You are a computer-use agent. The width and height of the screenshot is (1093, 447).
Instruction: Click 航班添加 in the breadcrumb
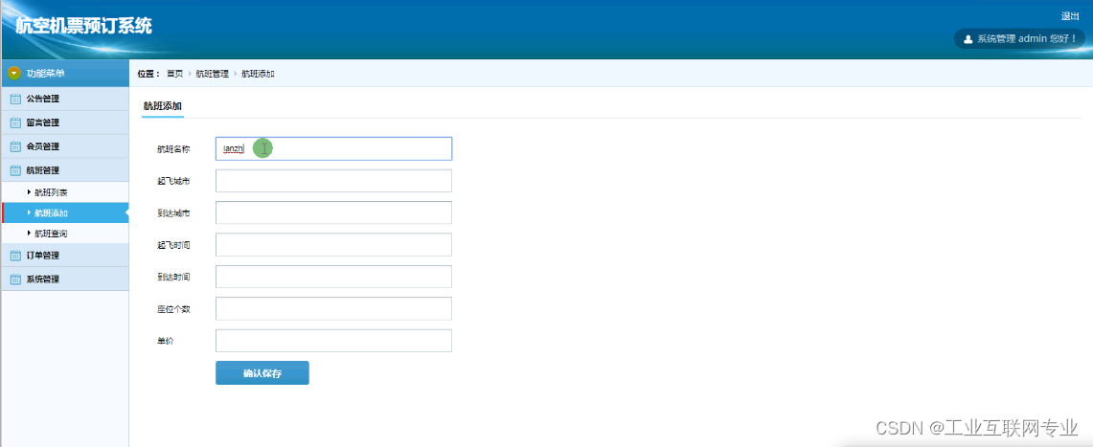tap(258, 74)
